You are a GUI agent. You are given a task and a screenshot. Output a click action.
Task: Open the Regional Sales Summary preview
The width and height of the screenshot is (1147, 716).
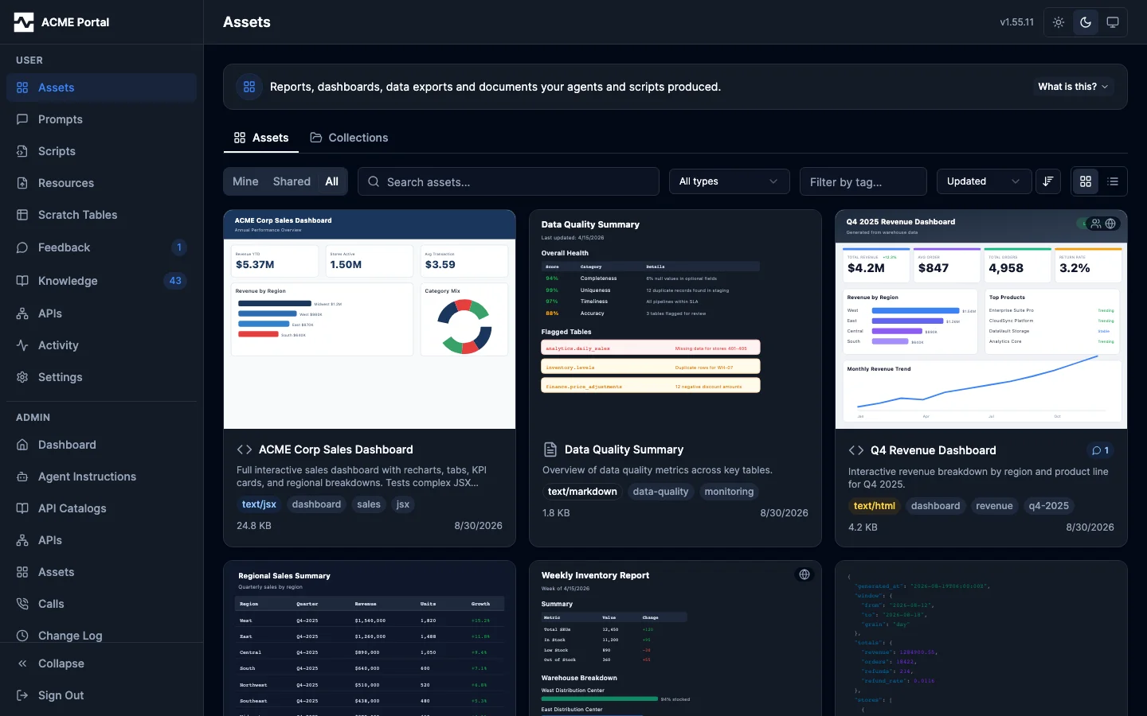[x=370, y=638]
